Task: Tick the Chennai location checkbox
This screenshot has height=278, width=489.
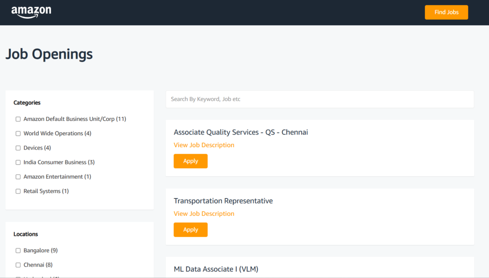Action: 18,265
